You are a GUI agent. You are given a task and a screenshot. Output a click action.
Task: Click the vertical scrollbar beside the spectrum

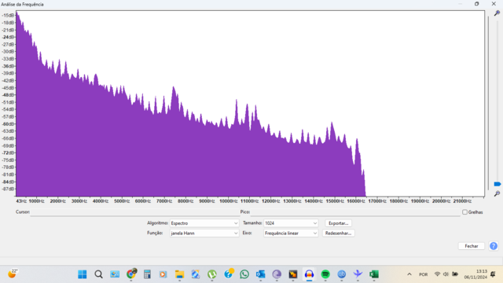point(488,103)
